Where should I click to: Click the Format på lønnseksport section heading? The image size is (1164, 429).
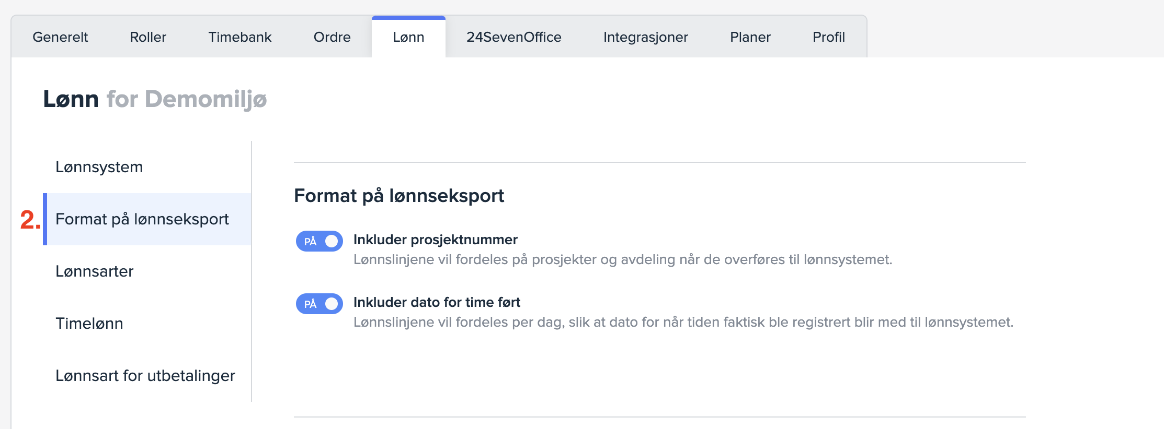tap(399, 196)
